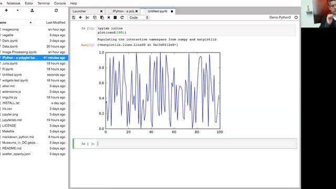The image size is (336, 189).
Task: Select Dark.ipynb in the file browser
Action: click(x=34, y=41)
